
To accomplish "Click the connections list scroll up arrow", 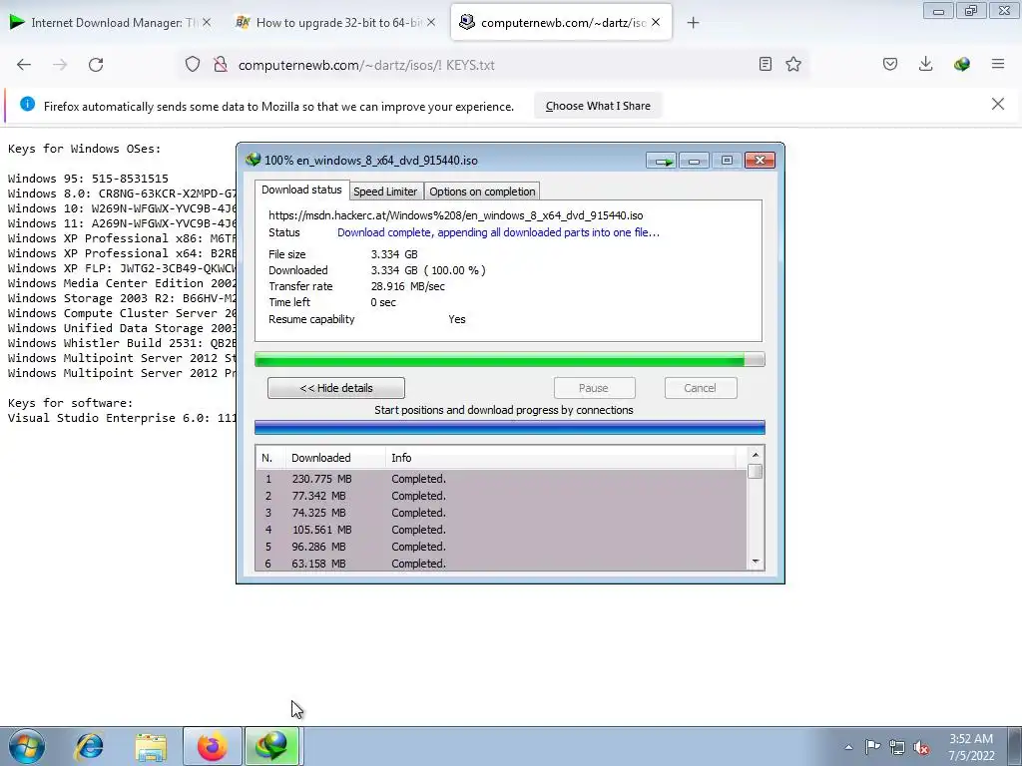I will 756,455.
